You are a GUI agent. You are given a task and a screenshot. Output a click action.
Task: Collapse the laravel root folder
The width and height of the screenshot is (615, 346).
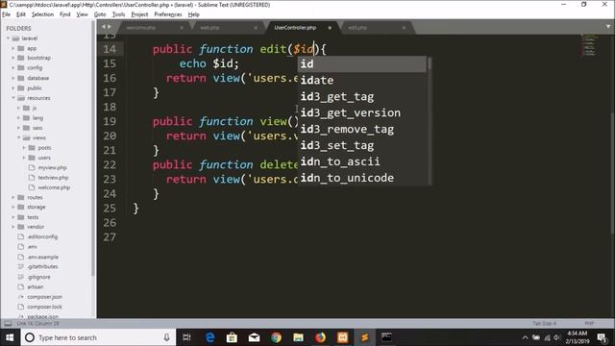coord(9,38)
